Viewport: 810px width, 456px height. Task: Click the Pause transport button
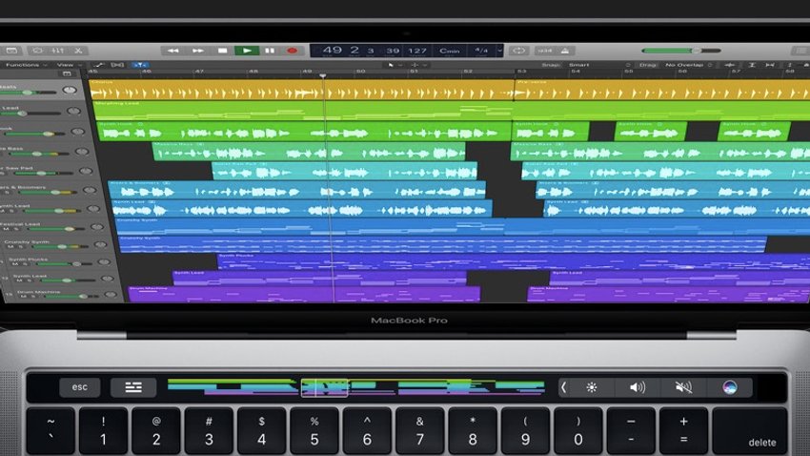270,51
